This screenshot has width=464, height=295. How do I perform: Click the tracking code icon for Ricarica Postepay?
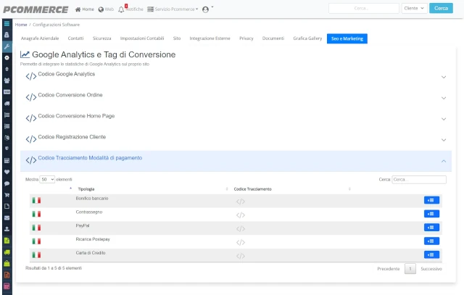click(240, 242)
